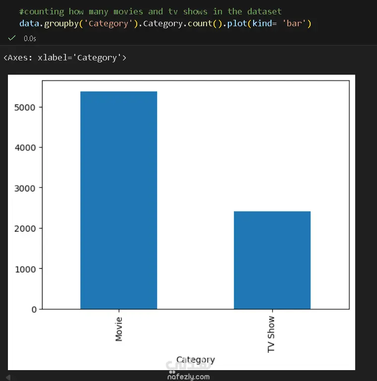The height and width of the screenshot is (381, 377).
Task: Click the TV Show x-axis tick label
Action: point(271,334)
